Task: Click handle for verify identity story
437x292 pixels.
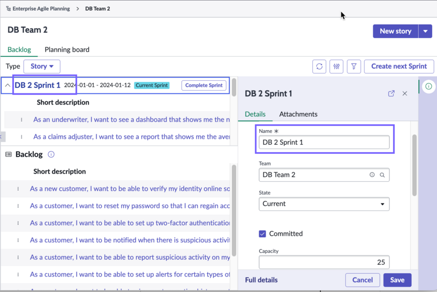Action: [18, 189]
